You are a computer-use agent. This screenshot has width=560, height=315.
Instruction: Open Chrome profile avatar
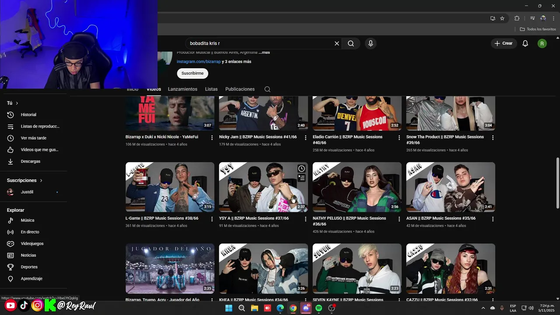click(543, 18)
